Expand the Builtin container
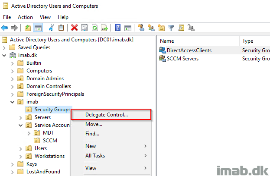The image size is (270, 176). 12,63
